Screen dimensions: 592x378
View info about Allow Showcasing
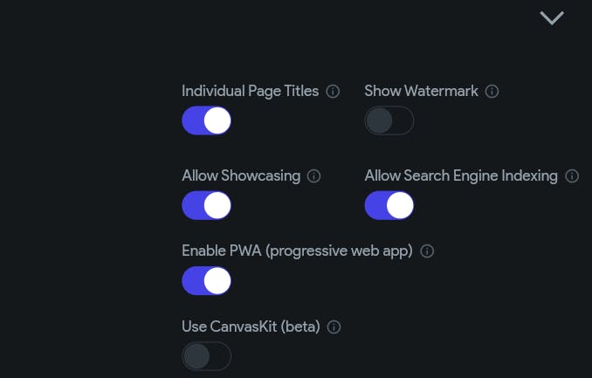click(x=314, y=176)
